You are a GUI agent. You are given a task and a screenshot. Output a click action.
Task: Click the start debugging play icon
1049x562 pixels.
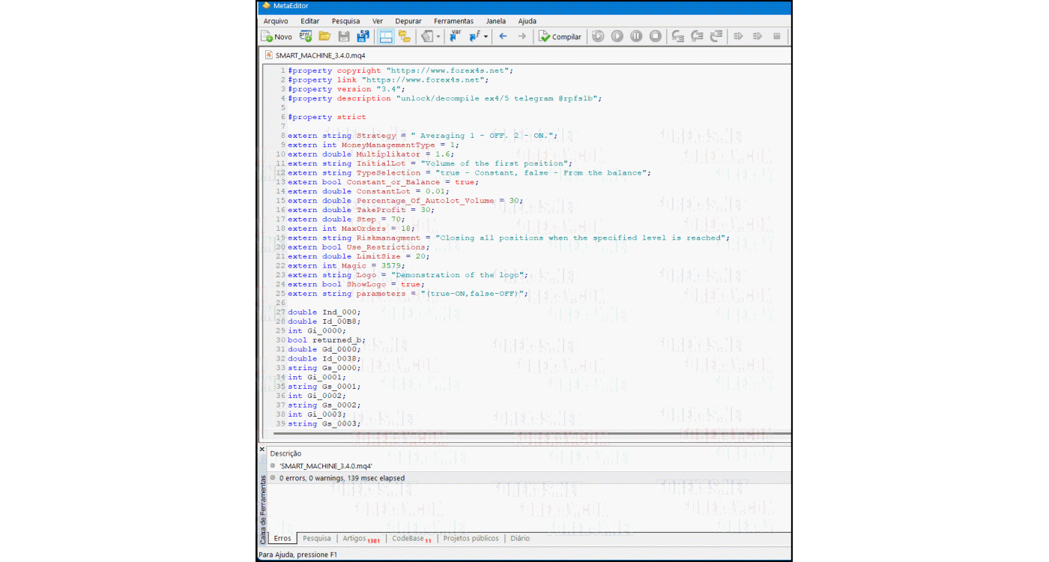click(617, 37)
